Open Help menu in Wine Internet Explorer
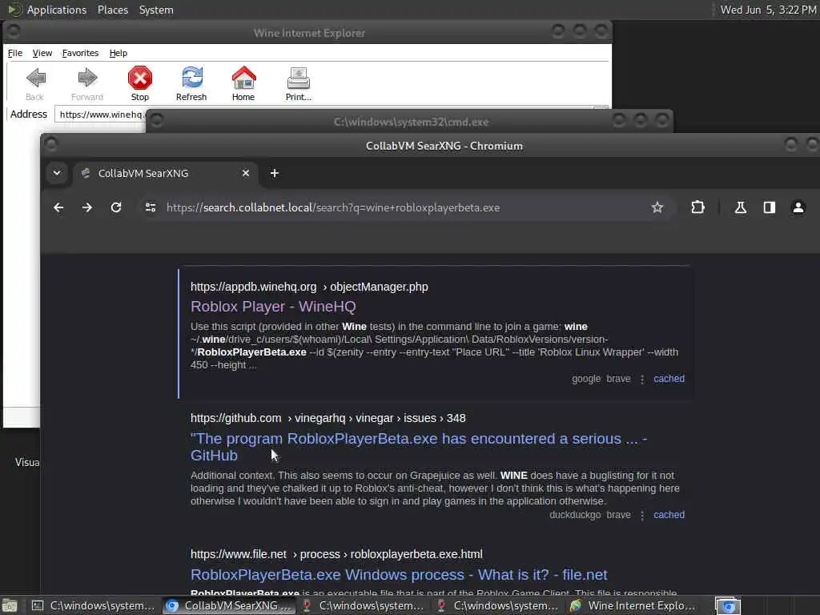This screenshot has width=820, height=615. click(119, 53)
